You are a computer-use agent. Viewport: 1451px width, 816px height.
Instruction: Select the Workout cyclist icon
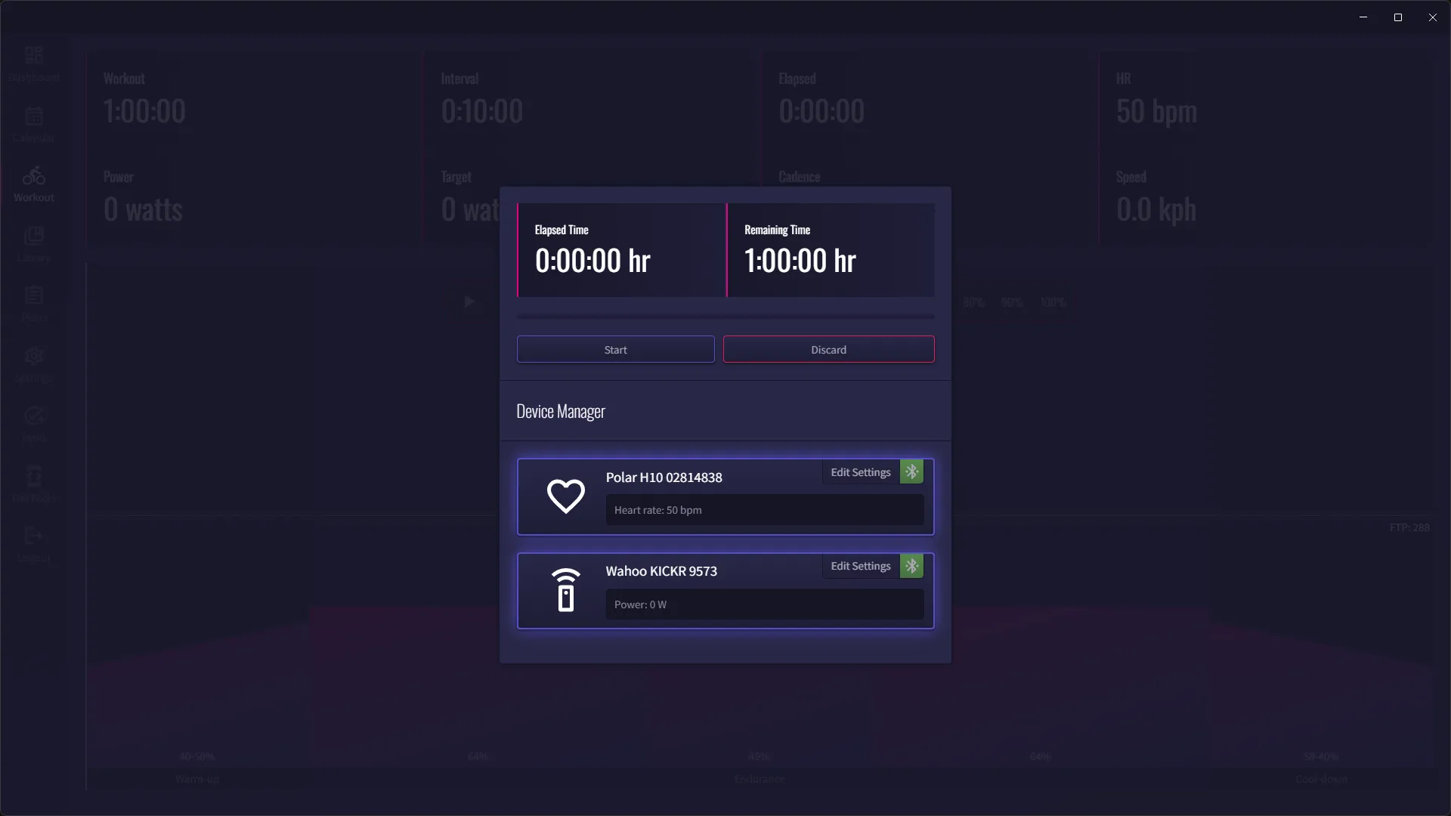[34, 176]
